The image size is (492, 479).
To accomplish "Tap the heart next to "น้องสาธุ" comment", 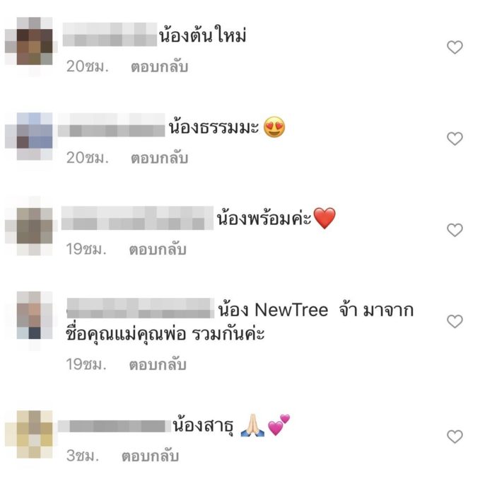I will [455, 437].
